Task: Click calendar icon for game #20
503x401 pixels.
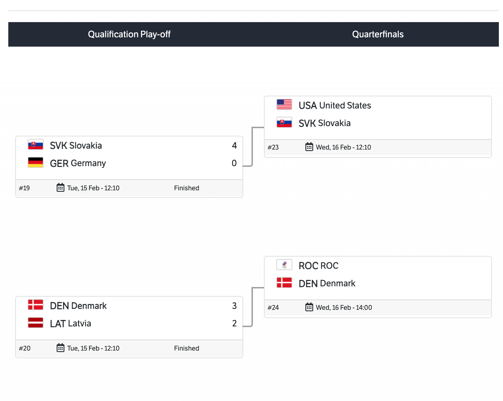Action: [60, 348]
